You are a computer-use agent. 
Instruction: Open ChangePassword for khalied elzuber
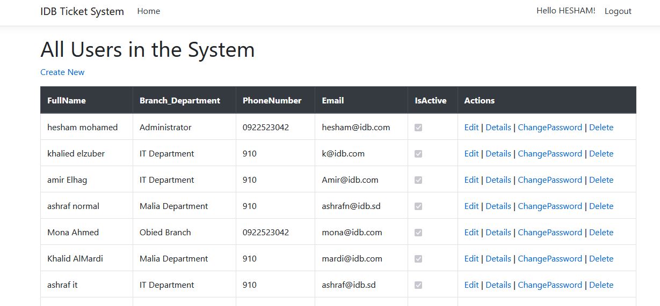[x=550, y=154]
